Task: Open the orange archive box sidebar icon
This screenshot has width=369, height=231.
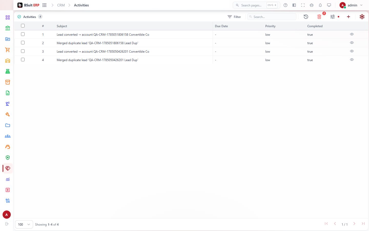Action: [8, 82]
